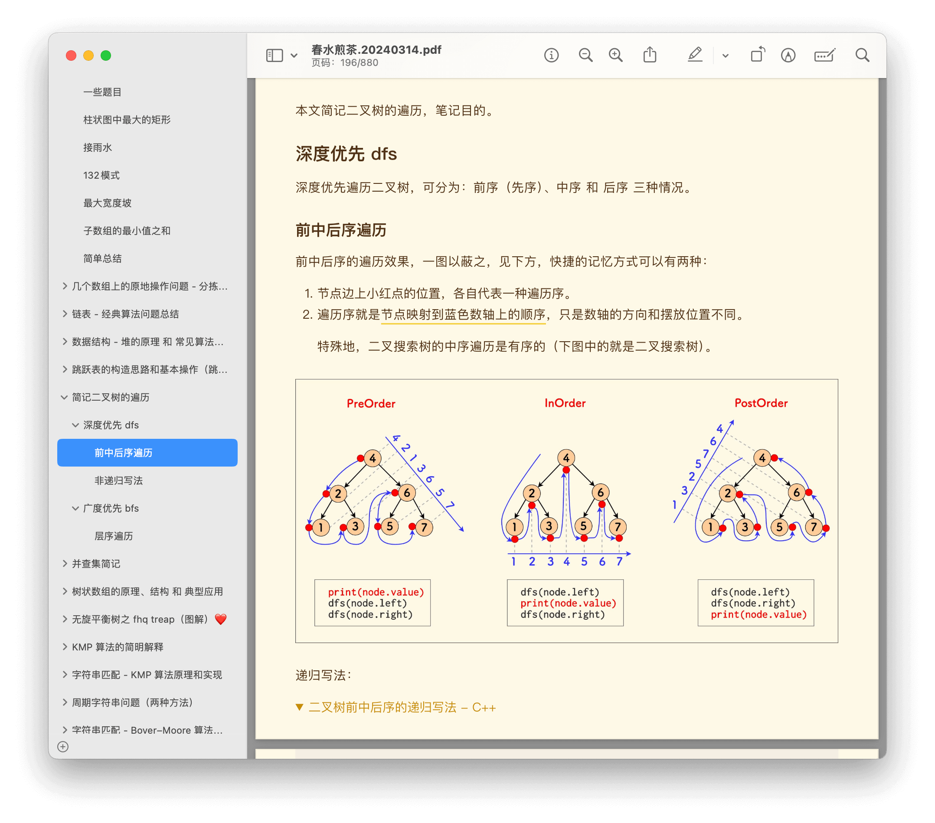Image resolution: width=935 pixels, height=823 pixels.
Task: Open the sidebar view options chevron
Action: tap(294, 56)
